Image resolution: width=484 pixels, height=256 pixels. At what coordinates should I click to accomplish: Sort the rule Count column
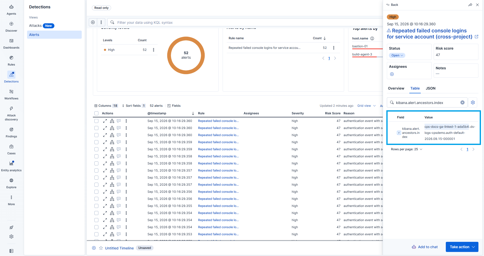click(319, 38)
